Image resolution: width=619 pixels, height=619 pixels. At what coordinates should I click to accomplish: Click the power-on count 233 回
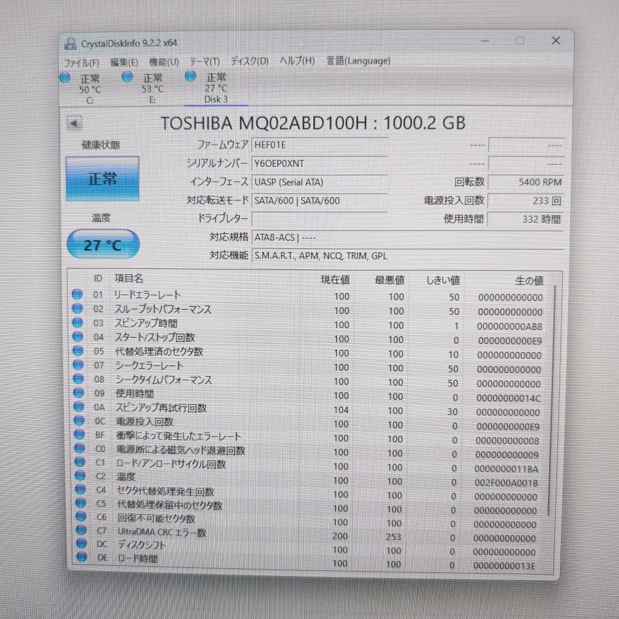[x=525, y=201]
